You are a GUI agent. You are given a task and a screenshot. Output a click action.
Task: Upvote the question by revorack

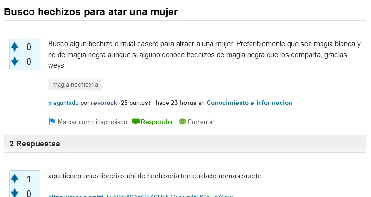[x=15, y=47]
